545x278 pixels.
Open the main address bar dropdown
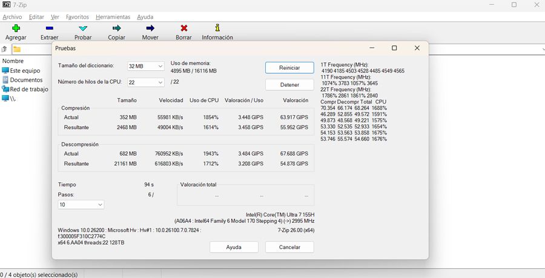(x=543, y=49)
